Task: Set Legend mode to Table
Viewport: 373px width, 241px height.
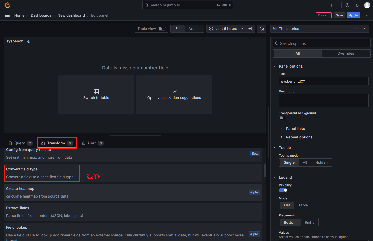Action: coord(303,205)
